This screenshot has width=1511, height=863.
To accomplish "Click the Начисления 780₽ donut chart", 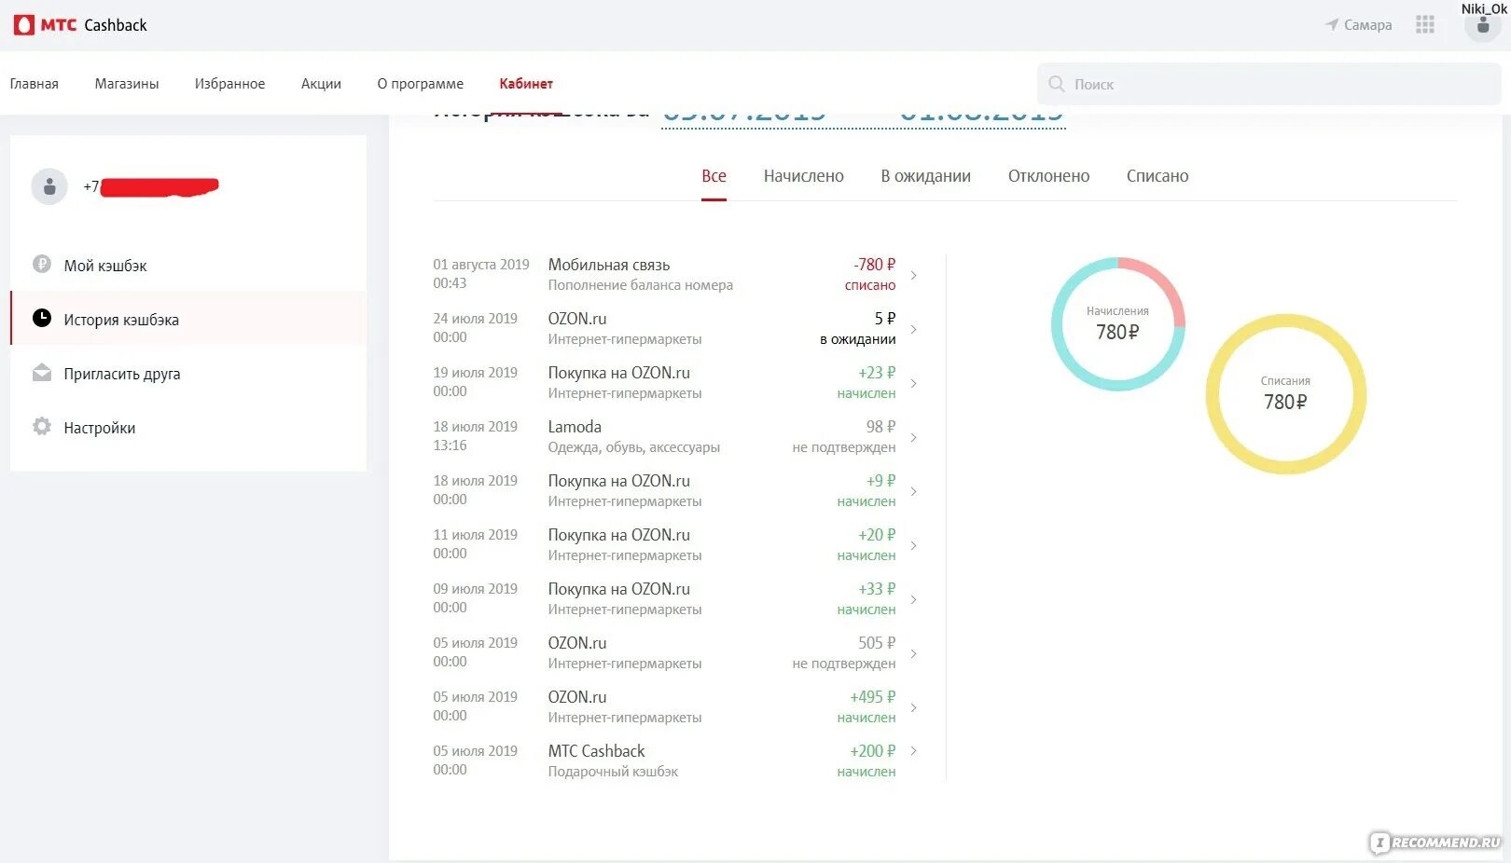I will [1118, 324].
